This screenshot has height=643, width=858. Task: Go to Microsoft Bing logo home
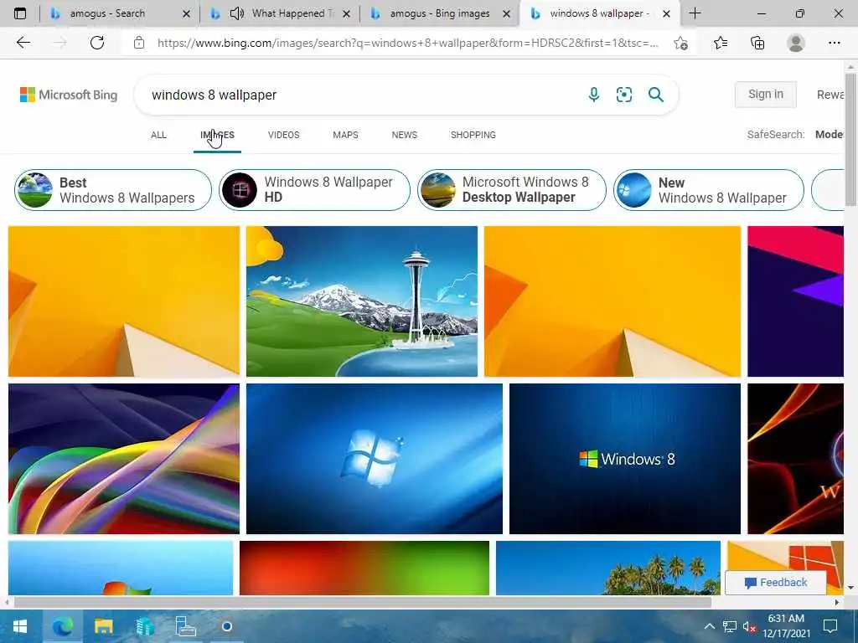click(69, 95)
